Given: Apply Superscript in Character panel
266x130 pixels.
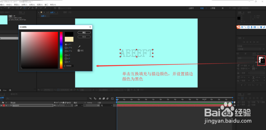Looking at the screenshot, I should click(257, 85).
